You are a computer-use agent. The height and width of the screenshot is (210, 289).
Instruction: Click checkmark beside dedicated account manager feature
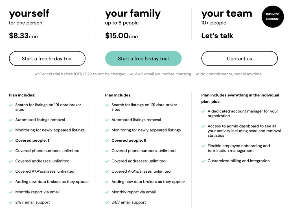coord(203,111)
